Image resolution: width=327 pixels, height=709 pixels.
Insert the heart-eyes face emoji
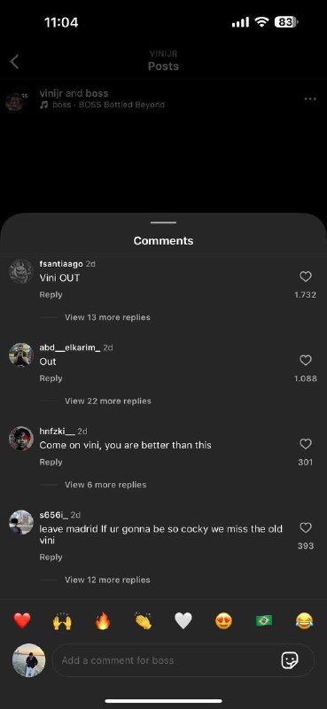[224, 621]
